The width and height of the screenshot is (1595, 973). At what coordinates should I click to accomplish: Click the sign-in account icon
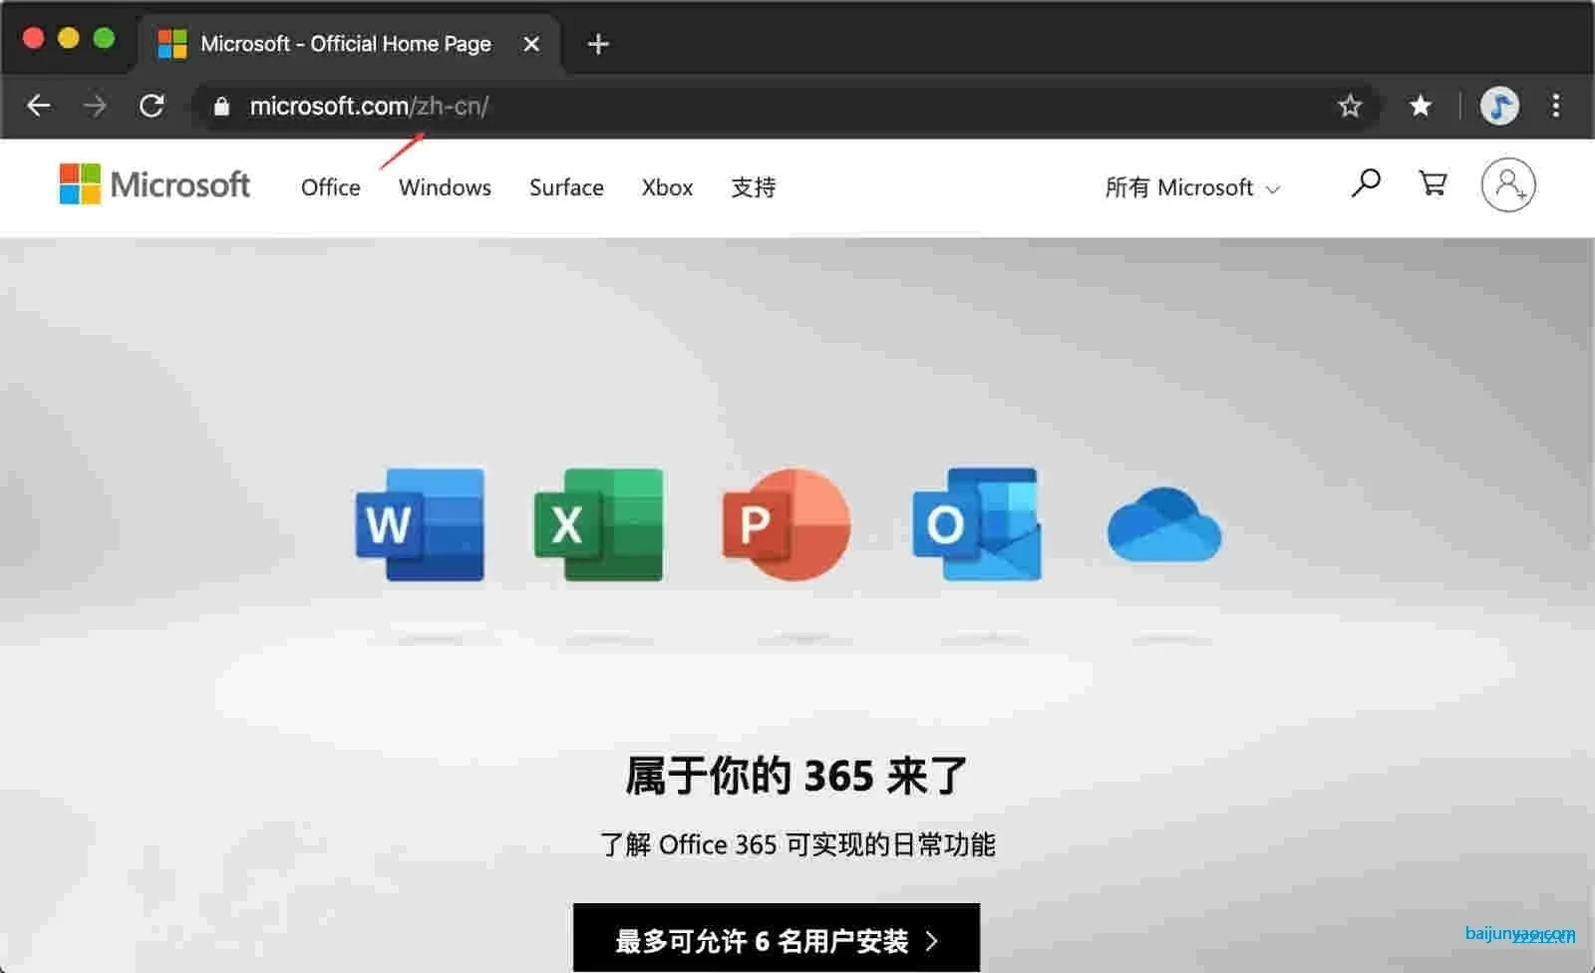(x=1508, y=184)
